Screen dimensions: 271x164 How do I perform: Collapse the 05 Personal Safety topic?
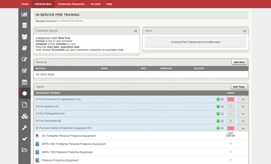(243, 128)
